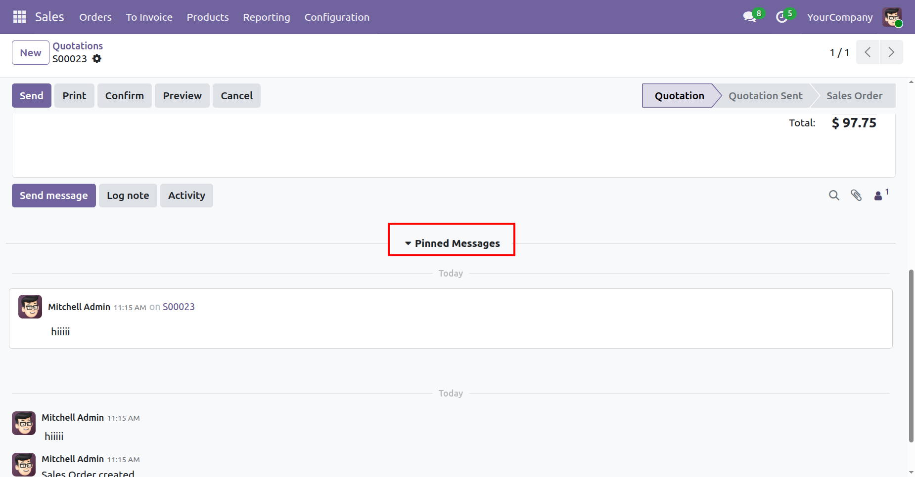Open the YourCompany company switcher
The height and width of the screenshot is (477, 915).
[839, 17]
